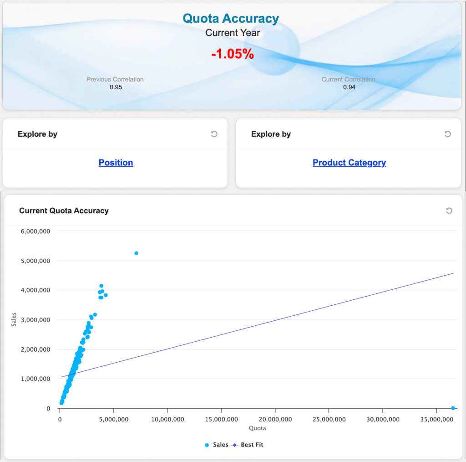The height and width of the screenshot is (462, 466).
Task: Open the Product Category exploration link
Action: tap(349, 163)
